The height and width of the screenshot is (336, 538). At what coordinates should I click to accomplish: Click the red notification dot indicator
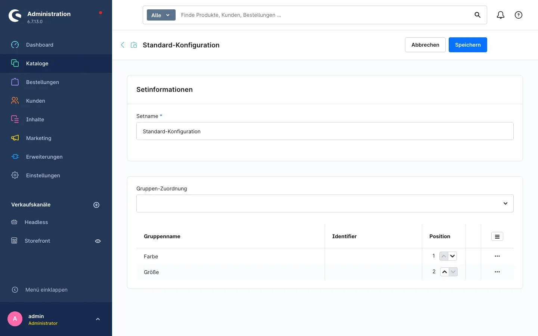tap(101, 13)
